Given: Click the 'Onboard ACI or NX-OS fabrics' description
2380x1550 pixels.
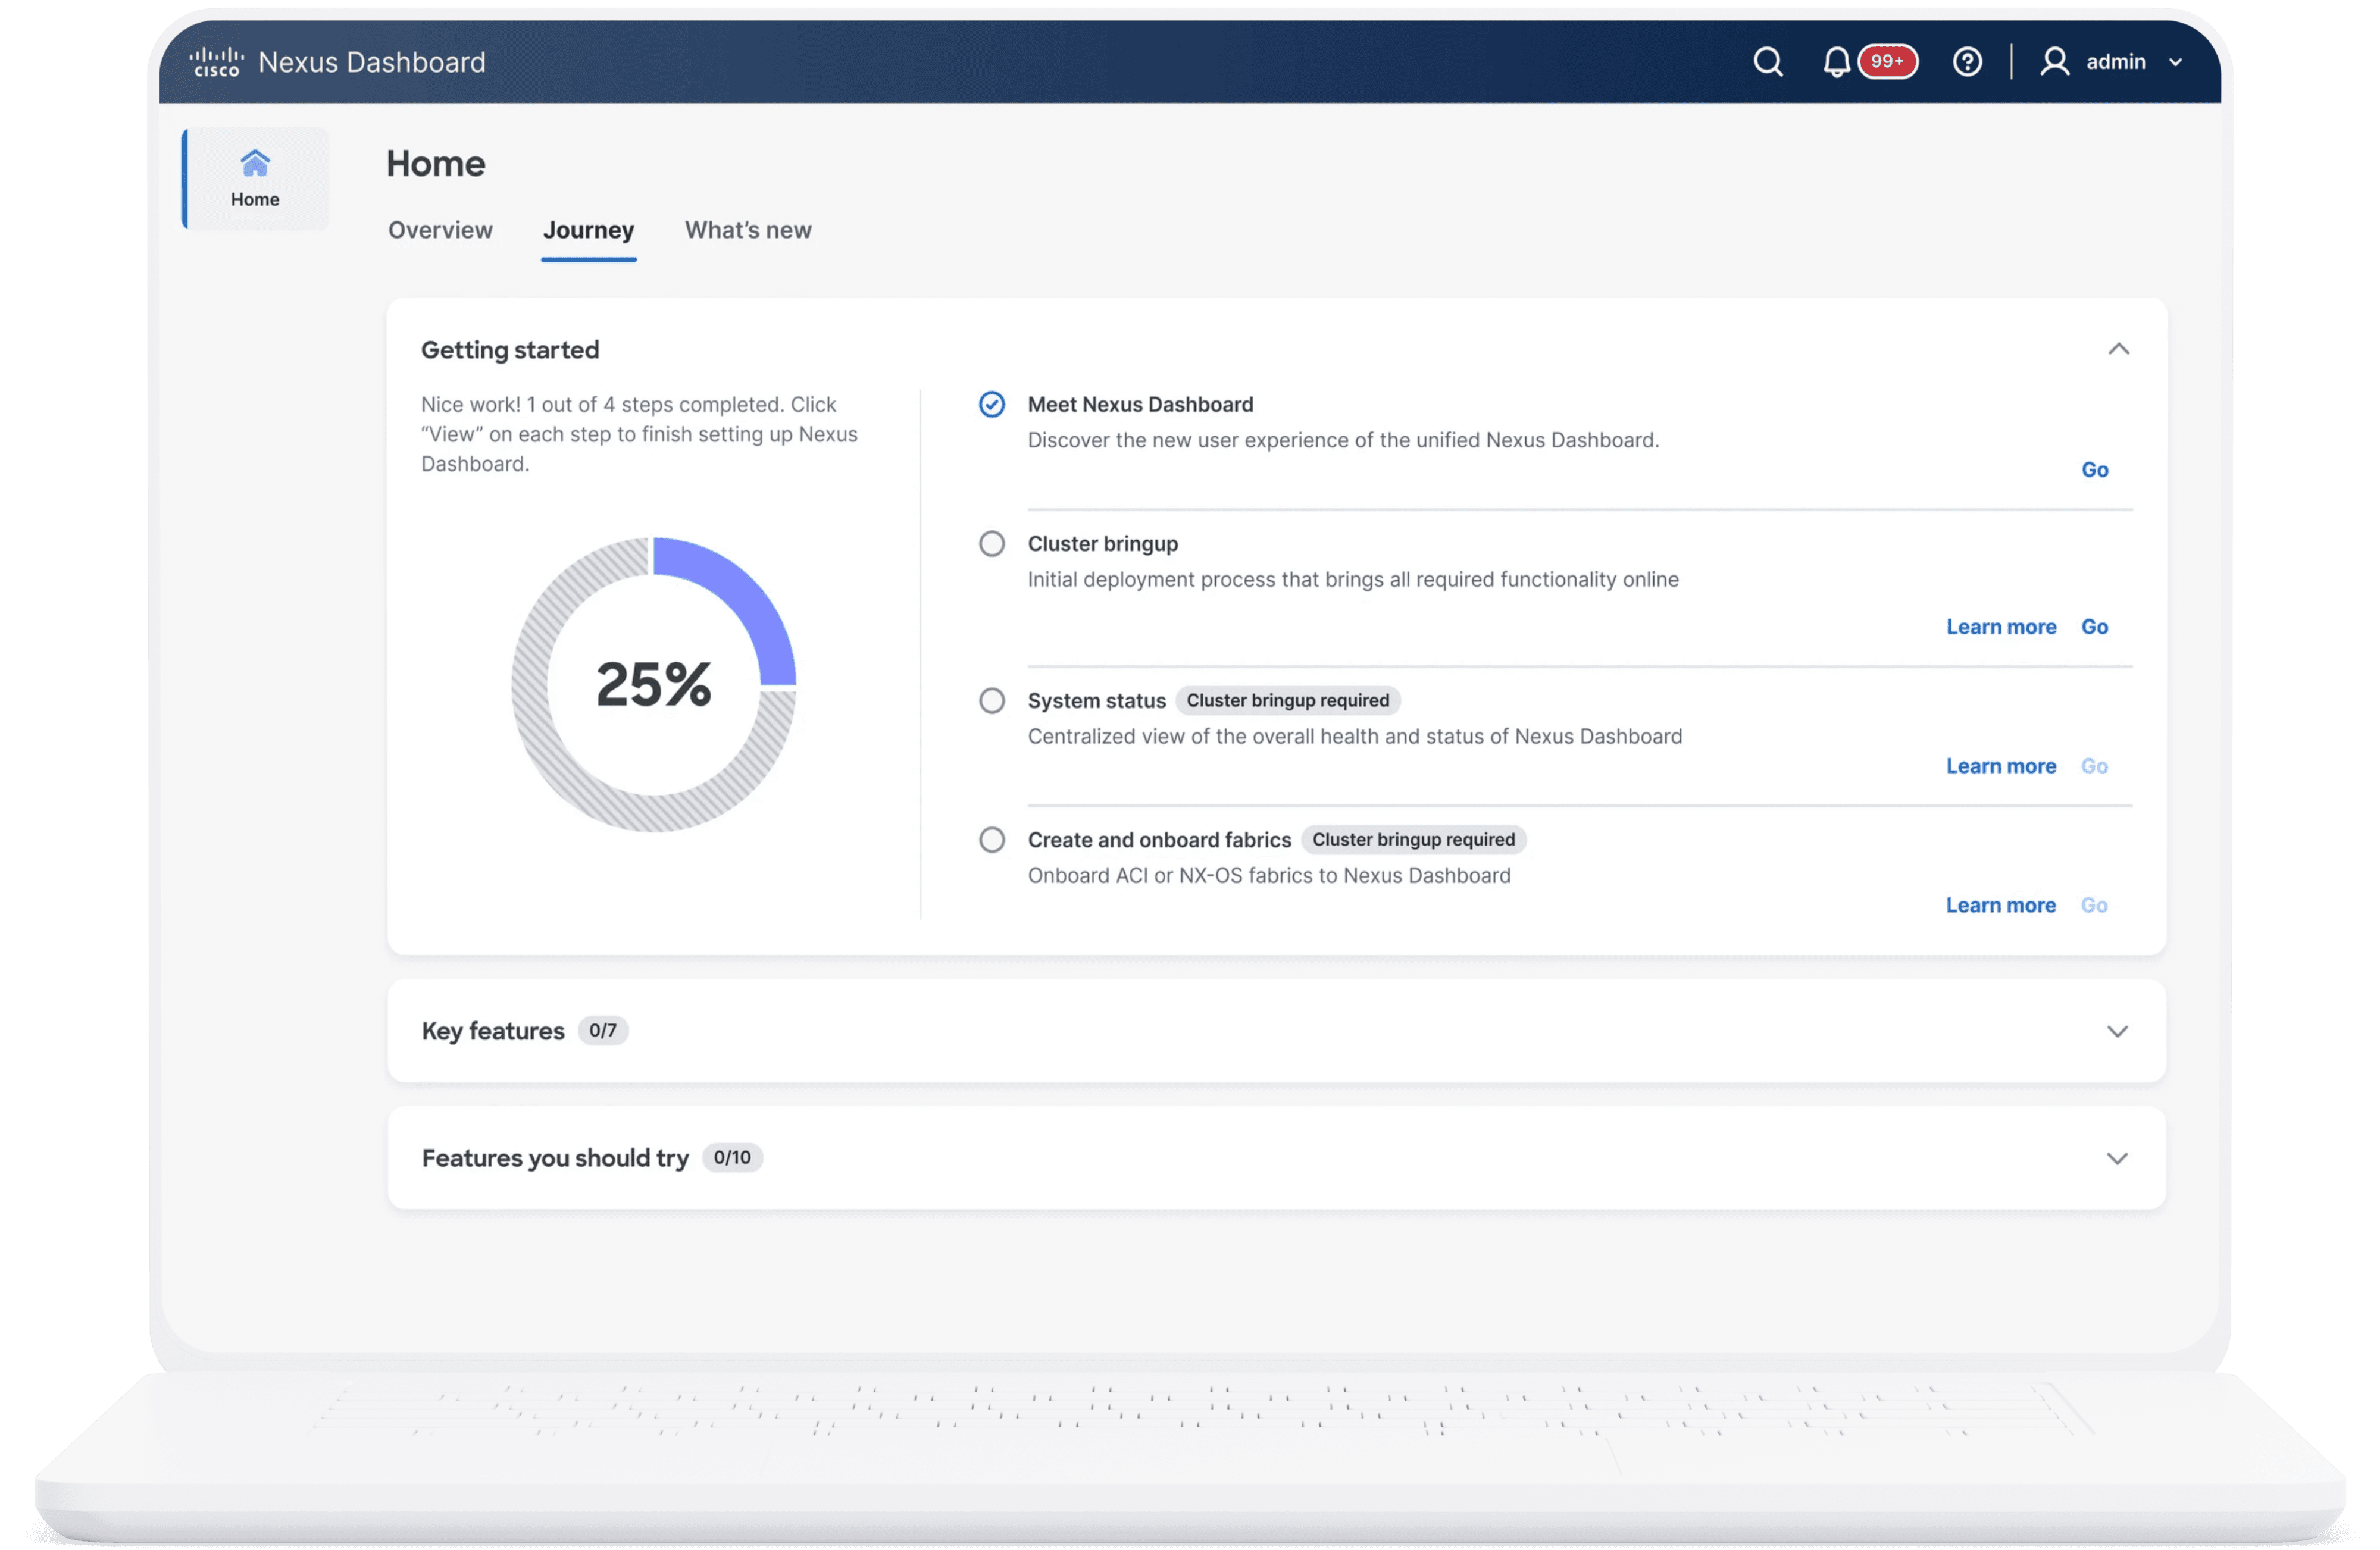Looking at the screenshot, I should (1269, 875).
